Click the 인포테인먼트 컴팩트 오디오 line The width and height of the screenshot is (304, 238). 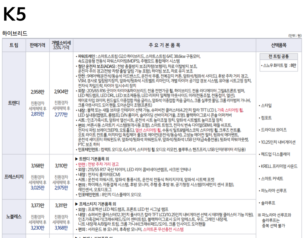(x=161, y=150)
